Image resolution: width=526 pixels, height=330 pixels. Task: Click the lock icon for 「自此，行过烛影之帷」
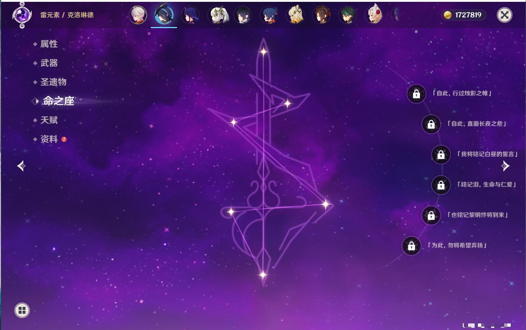pyautogui.click(x=416, y=94)
